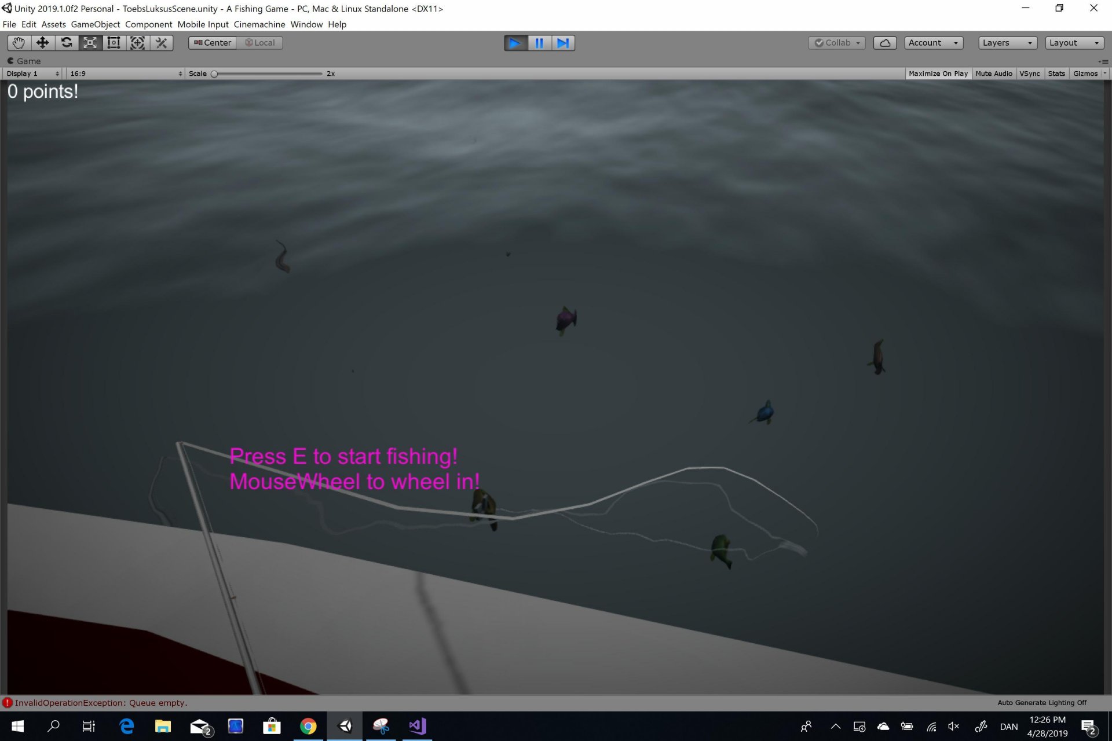Select the Move tool
The width and height of the screenshot is (1112, 741).
[x=42, y=43]
